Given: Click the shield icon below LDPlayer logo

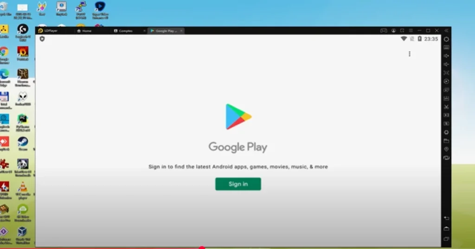Looking at the screenshot, I should (x=42, y=39).
